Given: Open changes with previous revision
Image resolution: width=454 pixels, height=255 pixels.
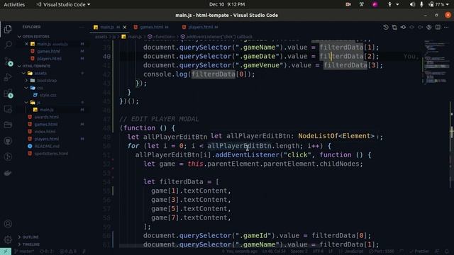Looking at the screenshot, I should click(403, 27).
